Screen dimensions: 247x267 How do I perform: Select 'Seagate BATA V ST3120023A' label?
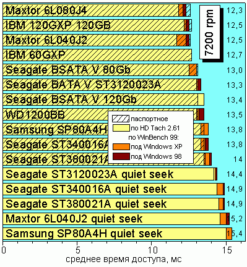click(83, 85)
